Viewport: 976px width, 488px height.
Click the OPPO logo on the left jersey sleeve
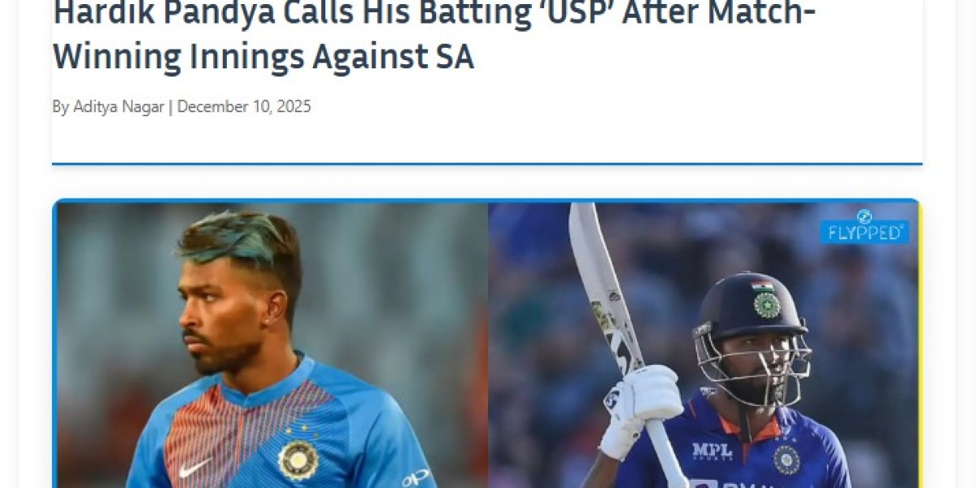point(415,477)
